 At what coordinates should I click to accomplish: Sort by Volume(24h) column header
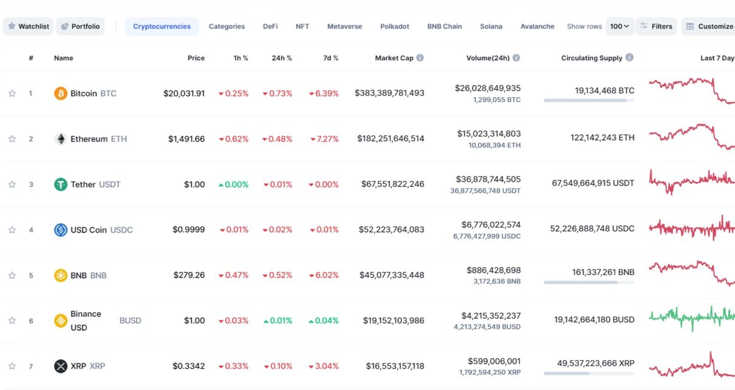coord(488,58)
